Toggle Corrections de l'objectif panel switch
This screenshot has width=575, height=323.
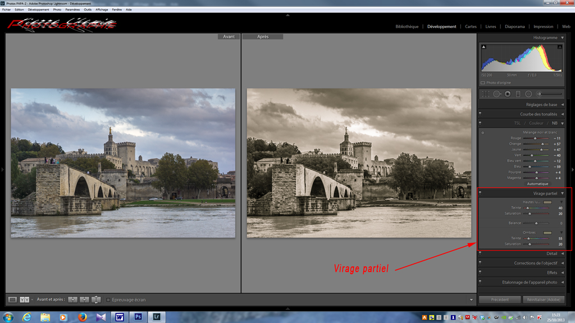click(x=480, y=263)
